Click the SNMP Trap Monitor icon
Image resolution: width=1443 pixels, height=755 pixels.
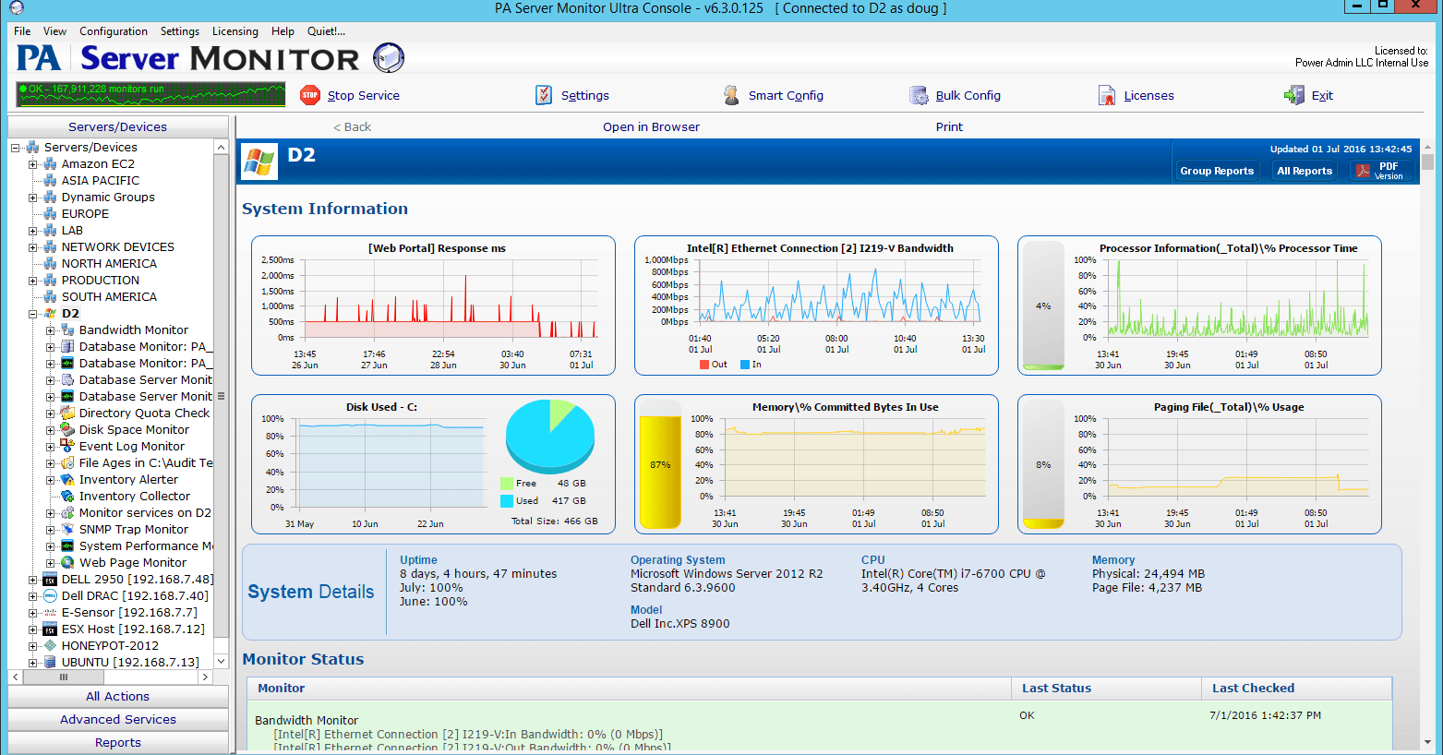click(x=67, y=529)
